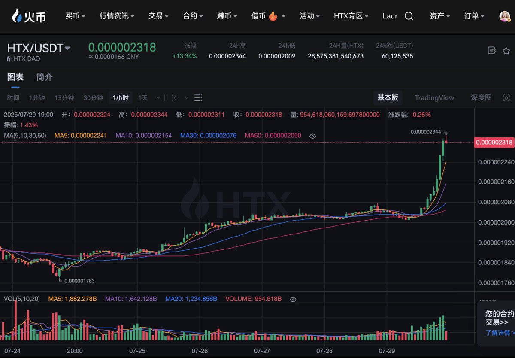The height and width of the screenshot is (358, 515).
Task: Open the search magnifier in the header
Action: coord(409,16)
